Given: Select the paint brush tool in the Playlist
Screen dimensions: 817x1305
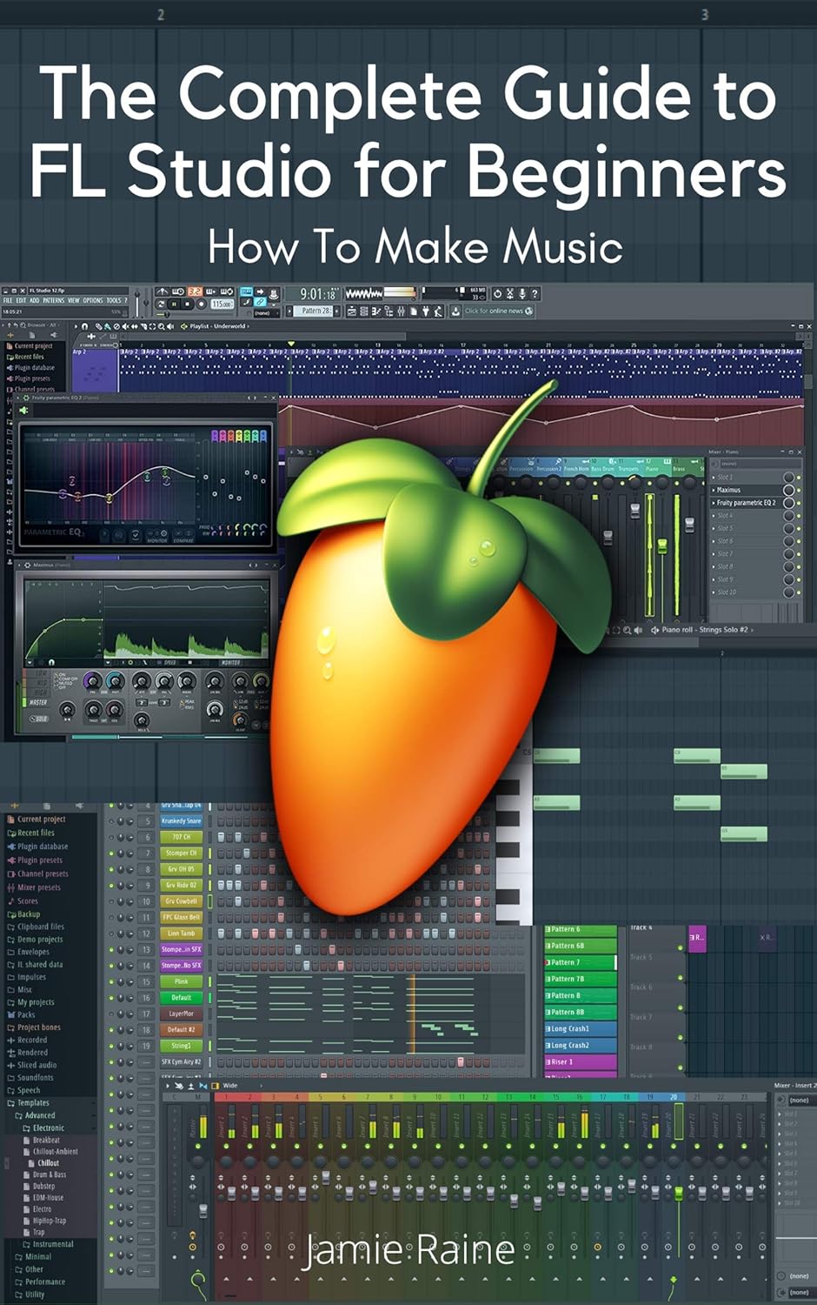Looking at the screenshot, I should (108, 326).
